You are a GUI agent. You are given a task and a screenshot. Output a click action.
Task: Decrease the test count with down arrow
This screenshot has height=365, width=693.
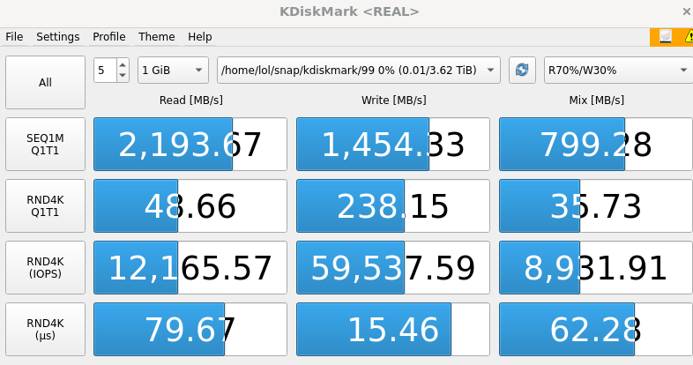point(123,76)
